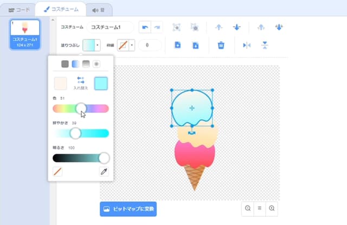Zoom in the canvas
The image size is (347, 225).
point(272,208)
